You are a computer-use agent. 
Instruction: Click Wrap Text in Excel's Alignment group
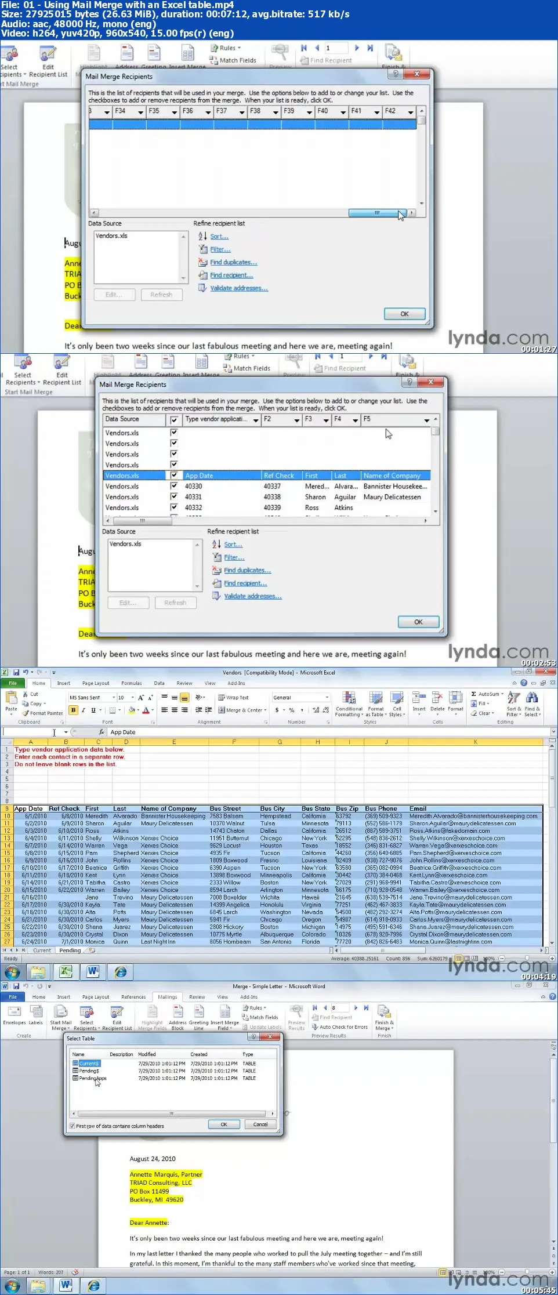[x=233, y=698]
